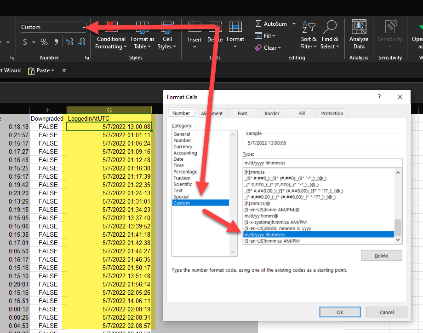Viewport: 423px width, 333px height.
Task: Click the Sensitivity icon
Action: tap(390, 27)
